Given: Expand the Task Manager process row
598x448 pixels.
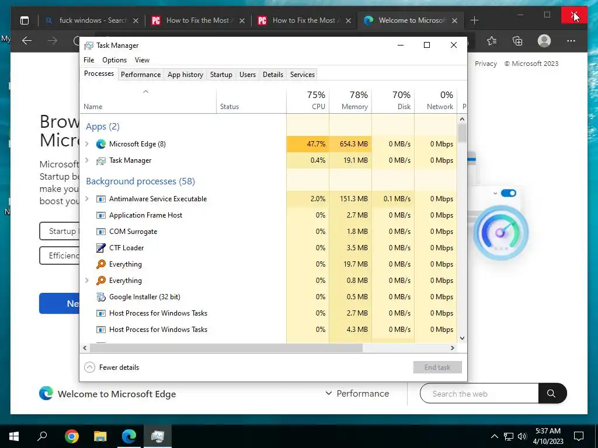Looking at the screenshot, I should (87, 160).
